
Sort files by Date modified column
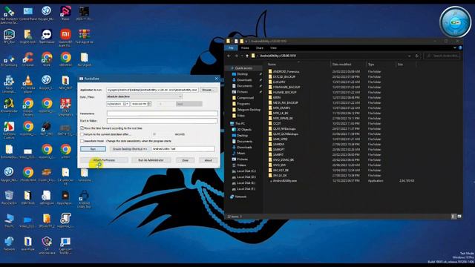tap(341, 65)
